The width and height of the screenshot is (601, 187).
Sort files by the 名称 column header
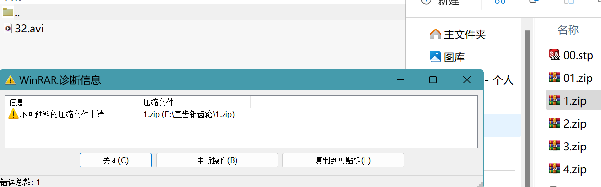tap(568, 30)
